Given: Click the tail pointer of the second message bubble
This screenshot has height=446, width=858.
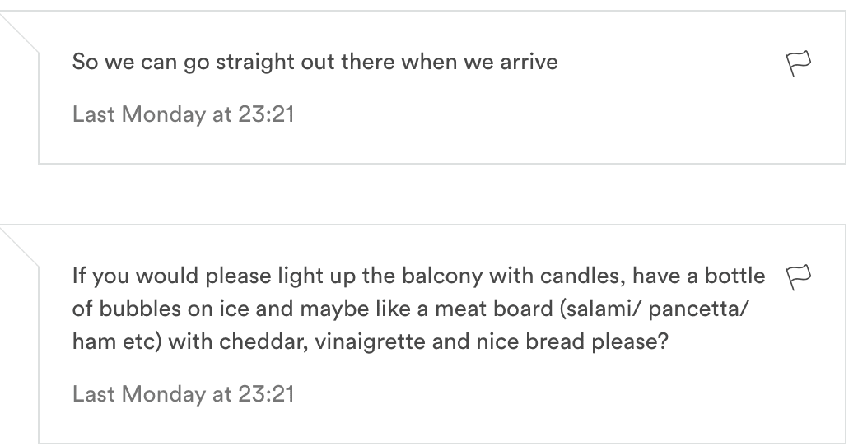Looking at the screenshot, I should click(19, 247).
